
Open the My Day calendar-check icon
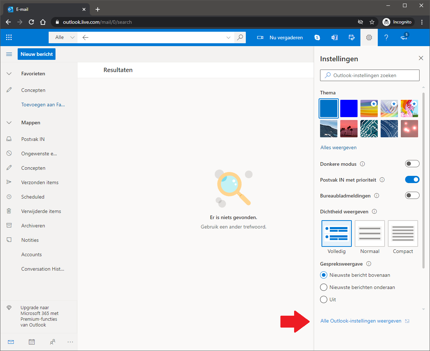click(x=351, y=37)
